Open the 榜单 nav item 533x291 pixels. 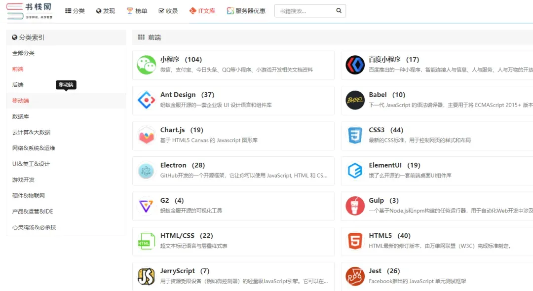[x=137, y=11]
